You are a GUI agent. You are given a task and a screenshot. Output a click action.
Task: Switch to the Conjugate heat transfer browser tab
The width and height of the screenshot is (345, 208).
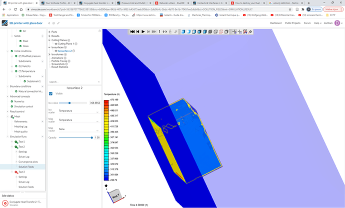[96, 3]
